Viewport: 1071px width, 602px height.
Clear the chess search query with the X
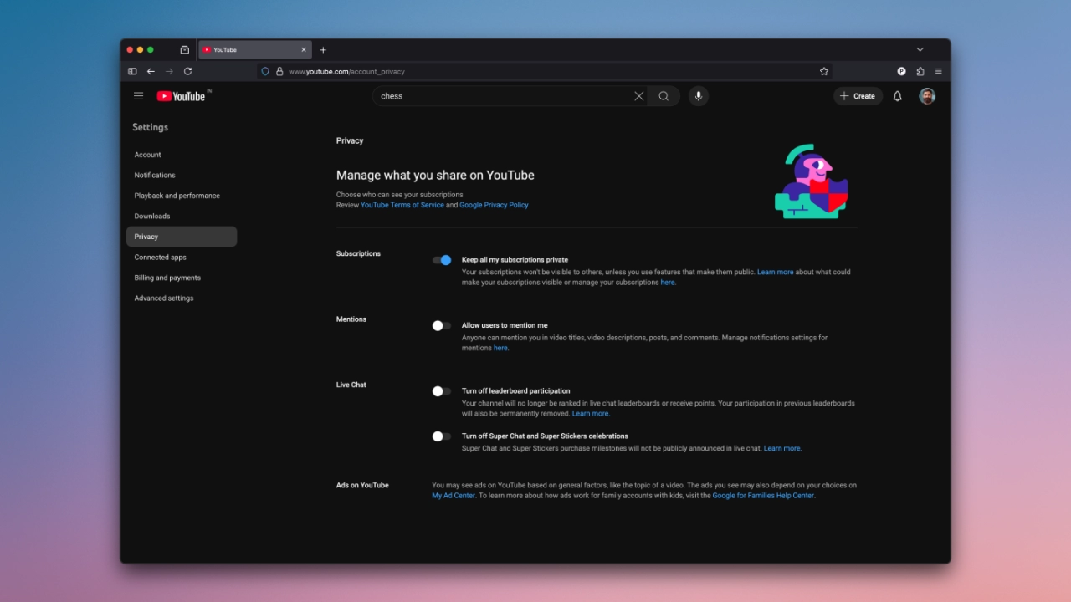pyautogui.click(x=638, y=96)
